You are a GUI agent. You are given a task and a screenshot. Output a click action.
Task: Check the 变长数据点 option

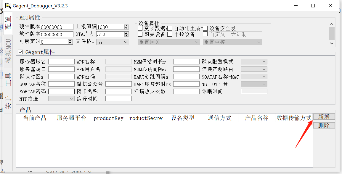(139, 28)
